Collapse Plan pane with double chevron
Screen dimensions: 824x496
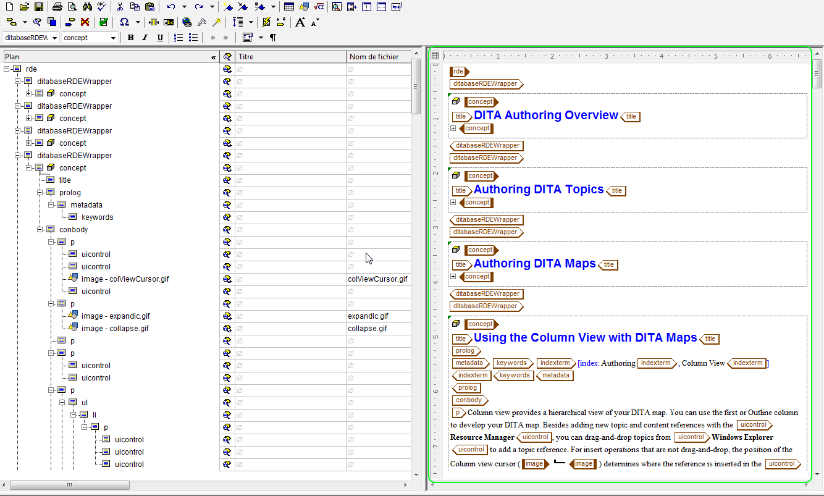point(214,57)
